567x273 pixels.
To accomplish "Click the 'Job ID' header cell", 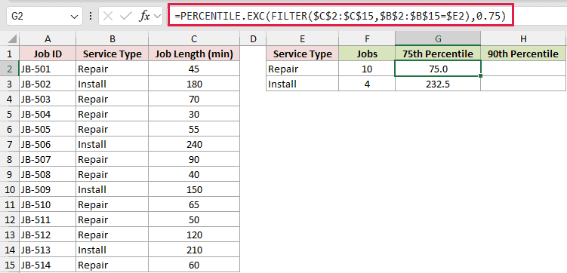I will click(x=48, y=54).
